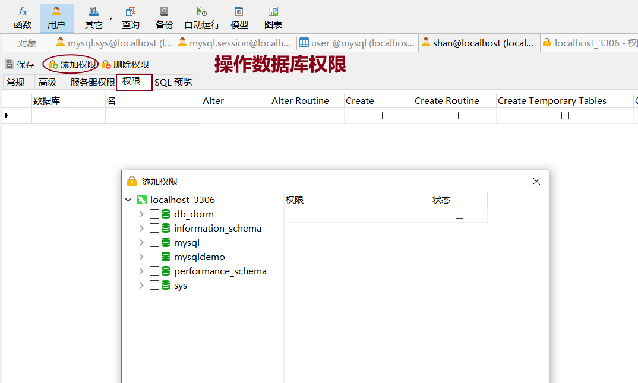638x383 pixels.
Task: Check the mysql database checkbox
Action: (x=154, y=242)
